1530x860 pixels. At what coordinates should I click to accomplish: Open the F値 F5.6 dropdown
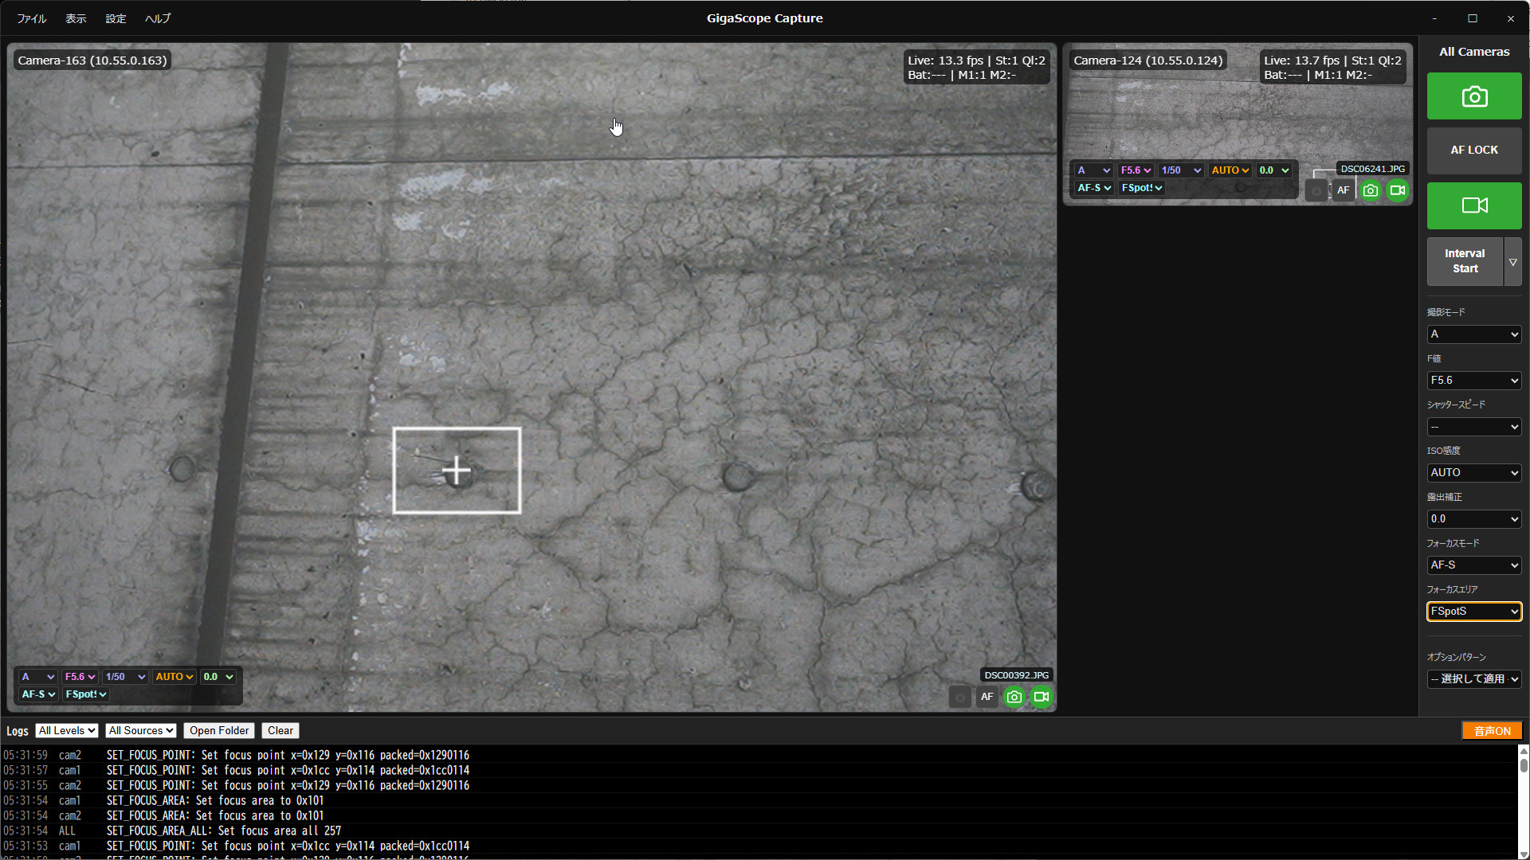(1473, 380)
